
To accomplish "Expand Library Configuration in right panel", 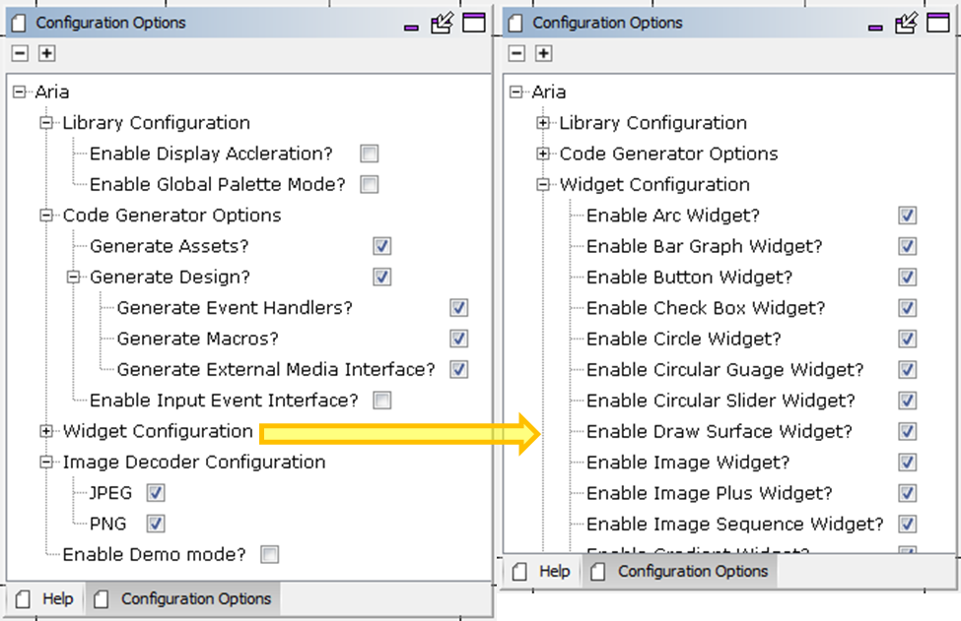I will [x=543, y=123].
